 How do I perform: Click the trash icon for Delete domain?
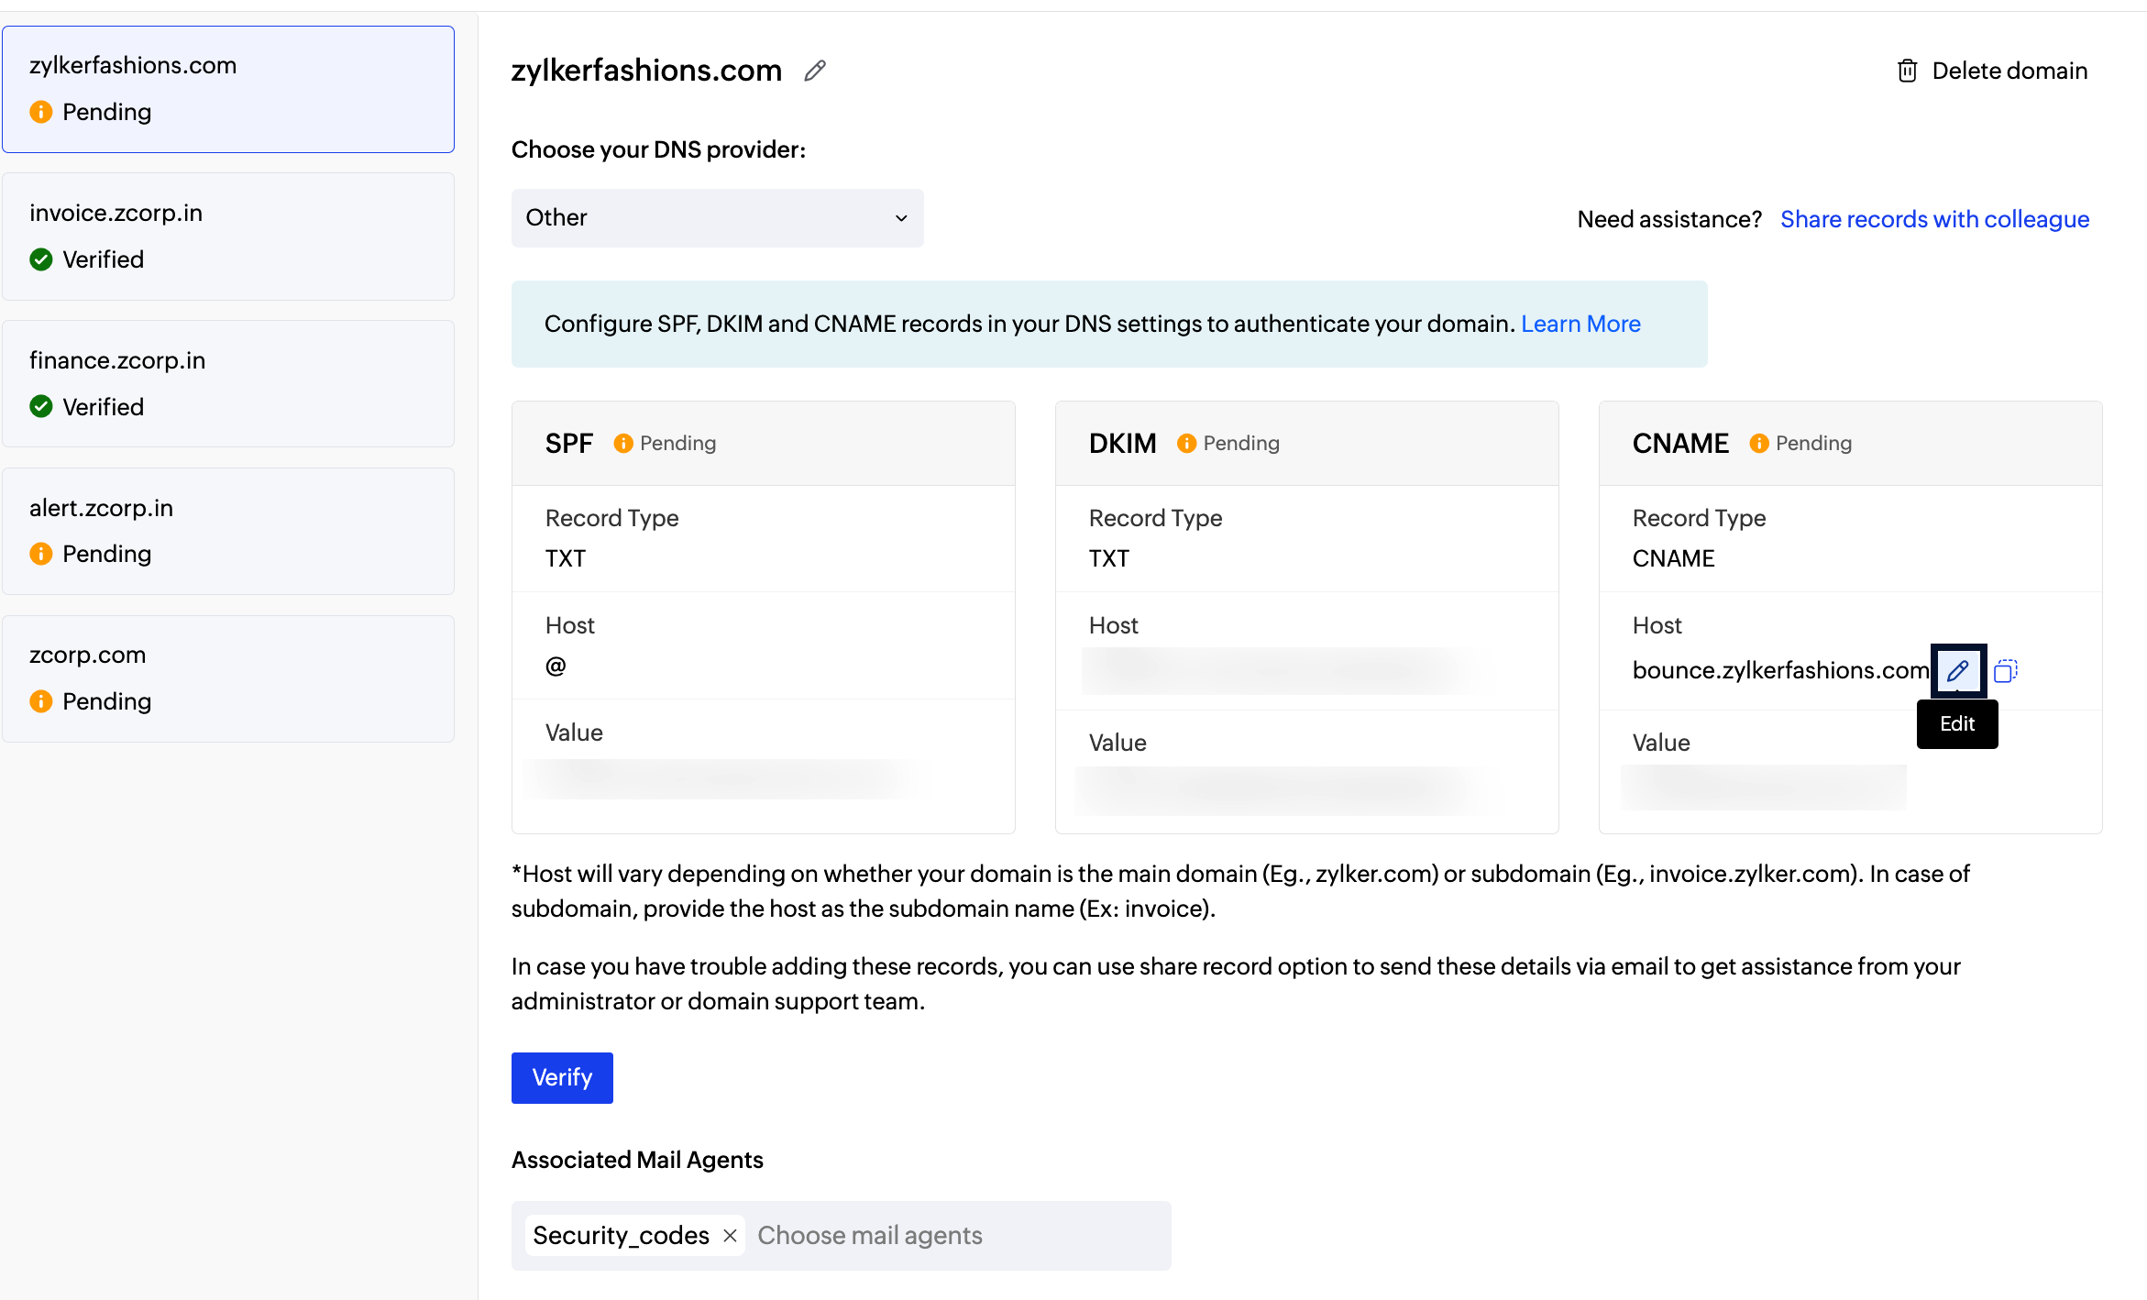(x=1907, y=71)
